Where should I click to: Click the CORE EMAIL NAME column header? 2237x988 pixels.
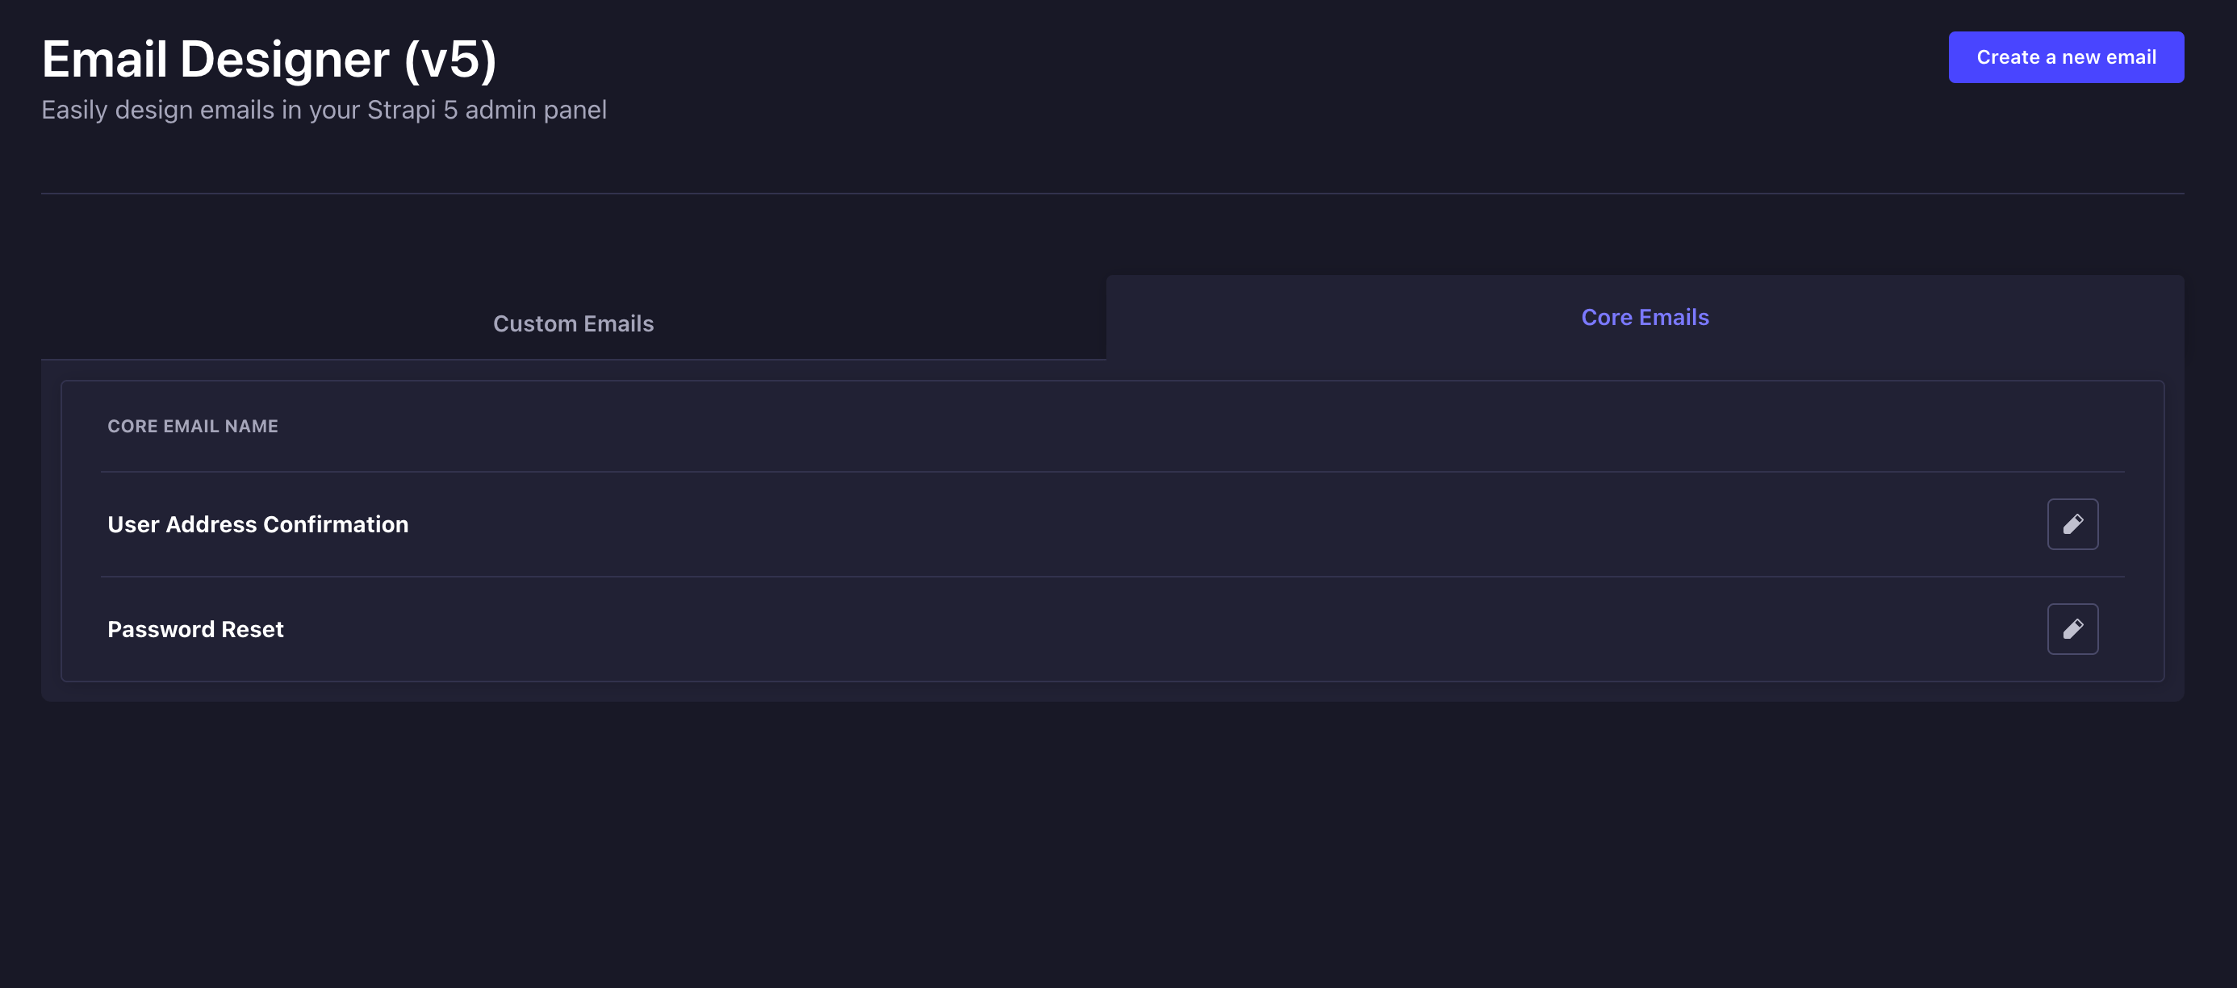tap(193, 427)
